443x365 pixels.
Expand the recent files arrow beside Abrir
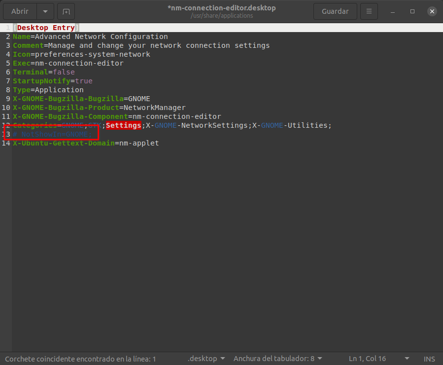tap(45, 11)
